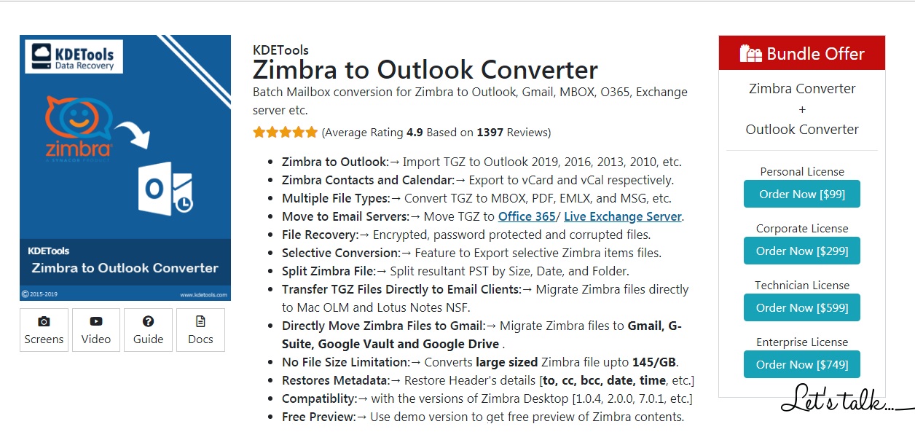Click the KDETools Data Recovery logo

(74, 56)
